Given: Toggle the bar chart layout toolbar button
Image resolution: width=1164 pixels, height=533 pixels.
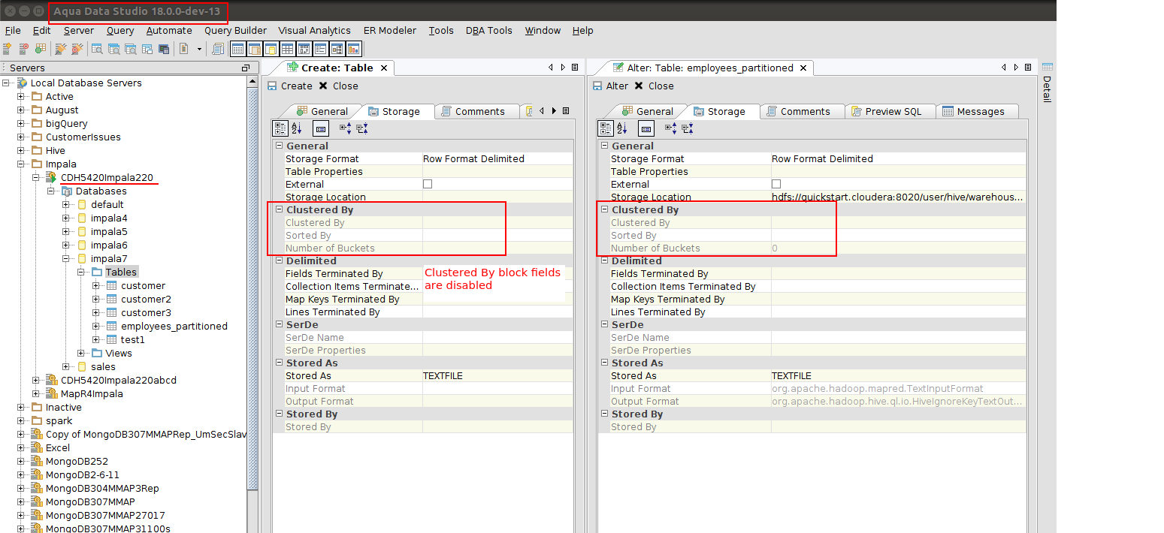Looking at the screenshot, I should point(353,49).
